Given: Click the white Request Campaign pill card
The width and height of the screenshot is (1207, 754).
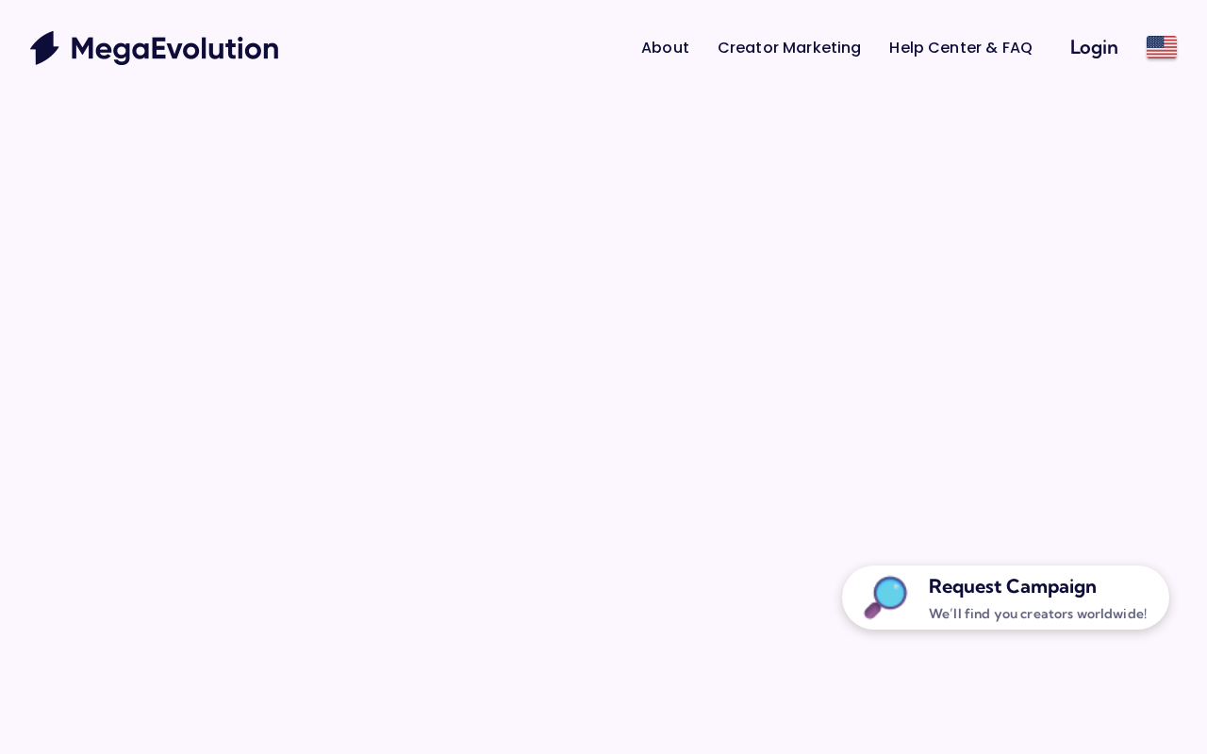Looking at the screenshot, I should (1005, 598).
